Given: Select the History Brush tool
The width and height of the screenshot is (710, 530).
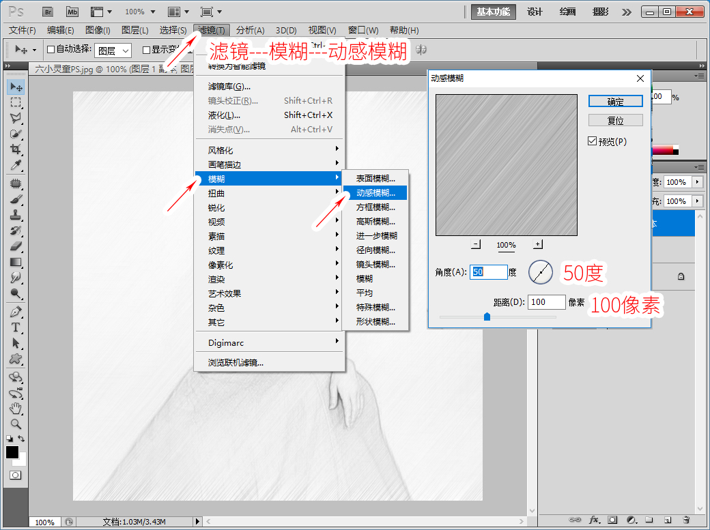Looking at the screenshot, I should coord(16,231).
